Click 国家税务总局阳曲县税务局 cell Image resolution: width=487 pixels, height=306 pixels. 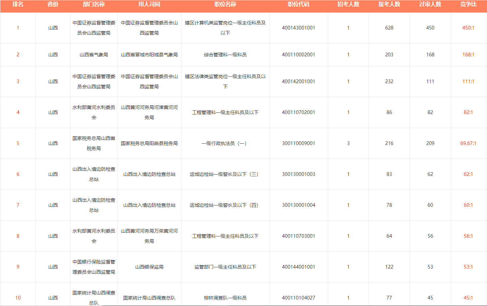[x=149, y=143]
